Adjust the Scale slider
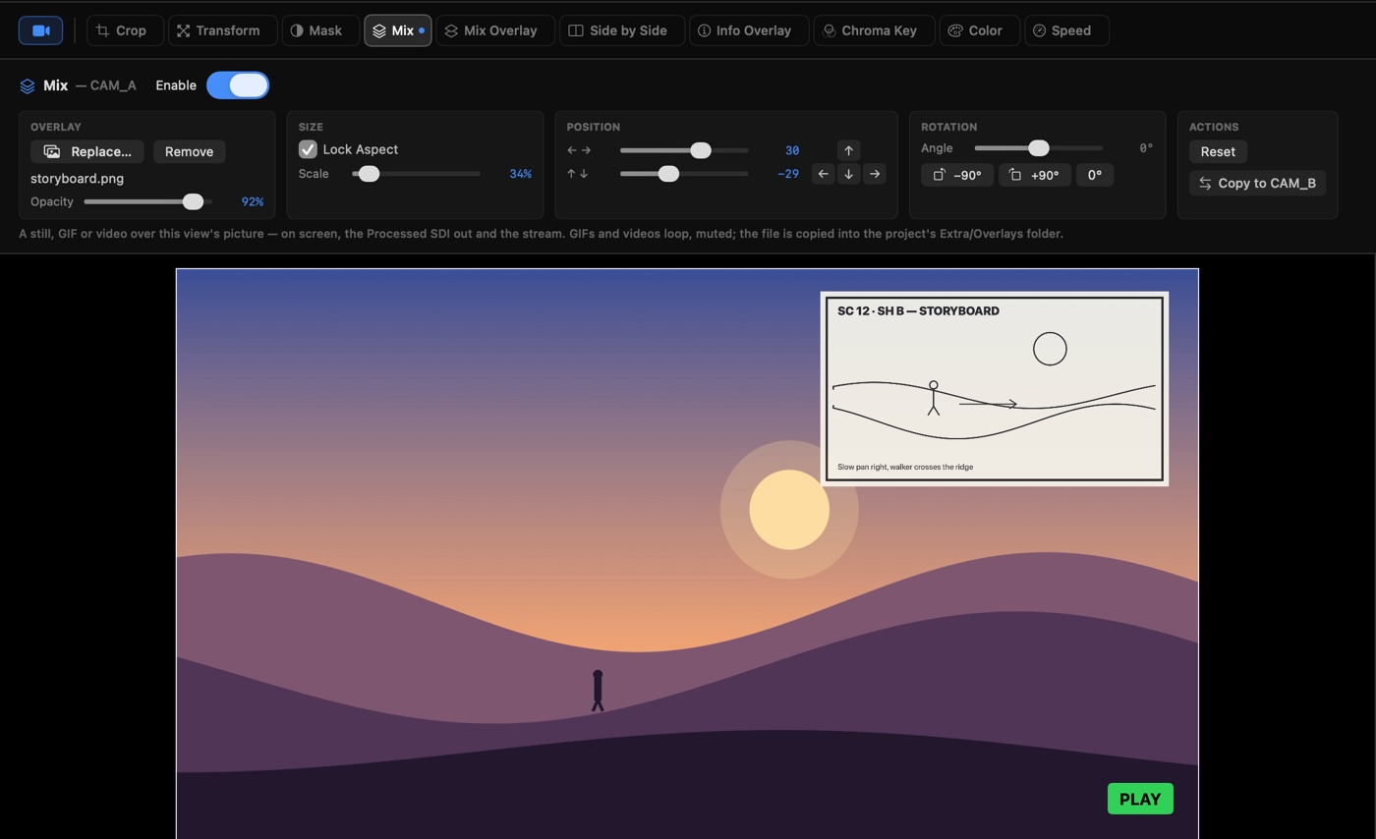The width and height of the screenshot is (1376, 839). tap(416, 174)
